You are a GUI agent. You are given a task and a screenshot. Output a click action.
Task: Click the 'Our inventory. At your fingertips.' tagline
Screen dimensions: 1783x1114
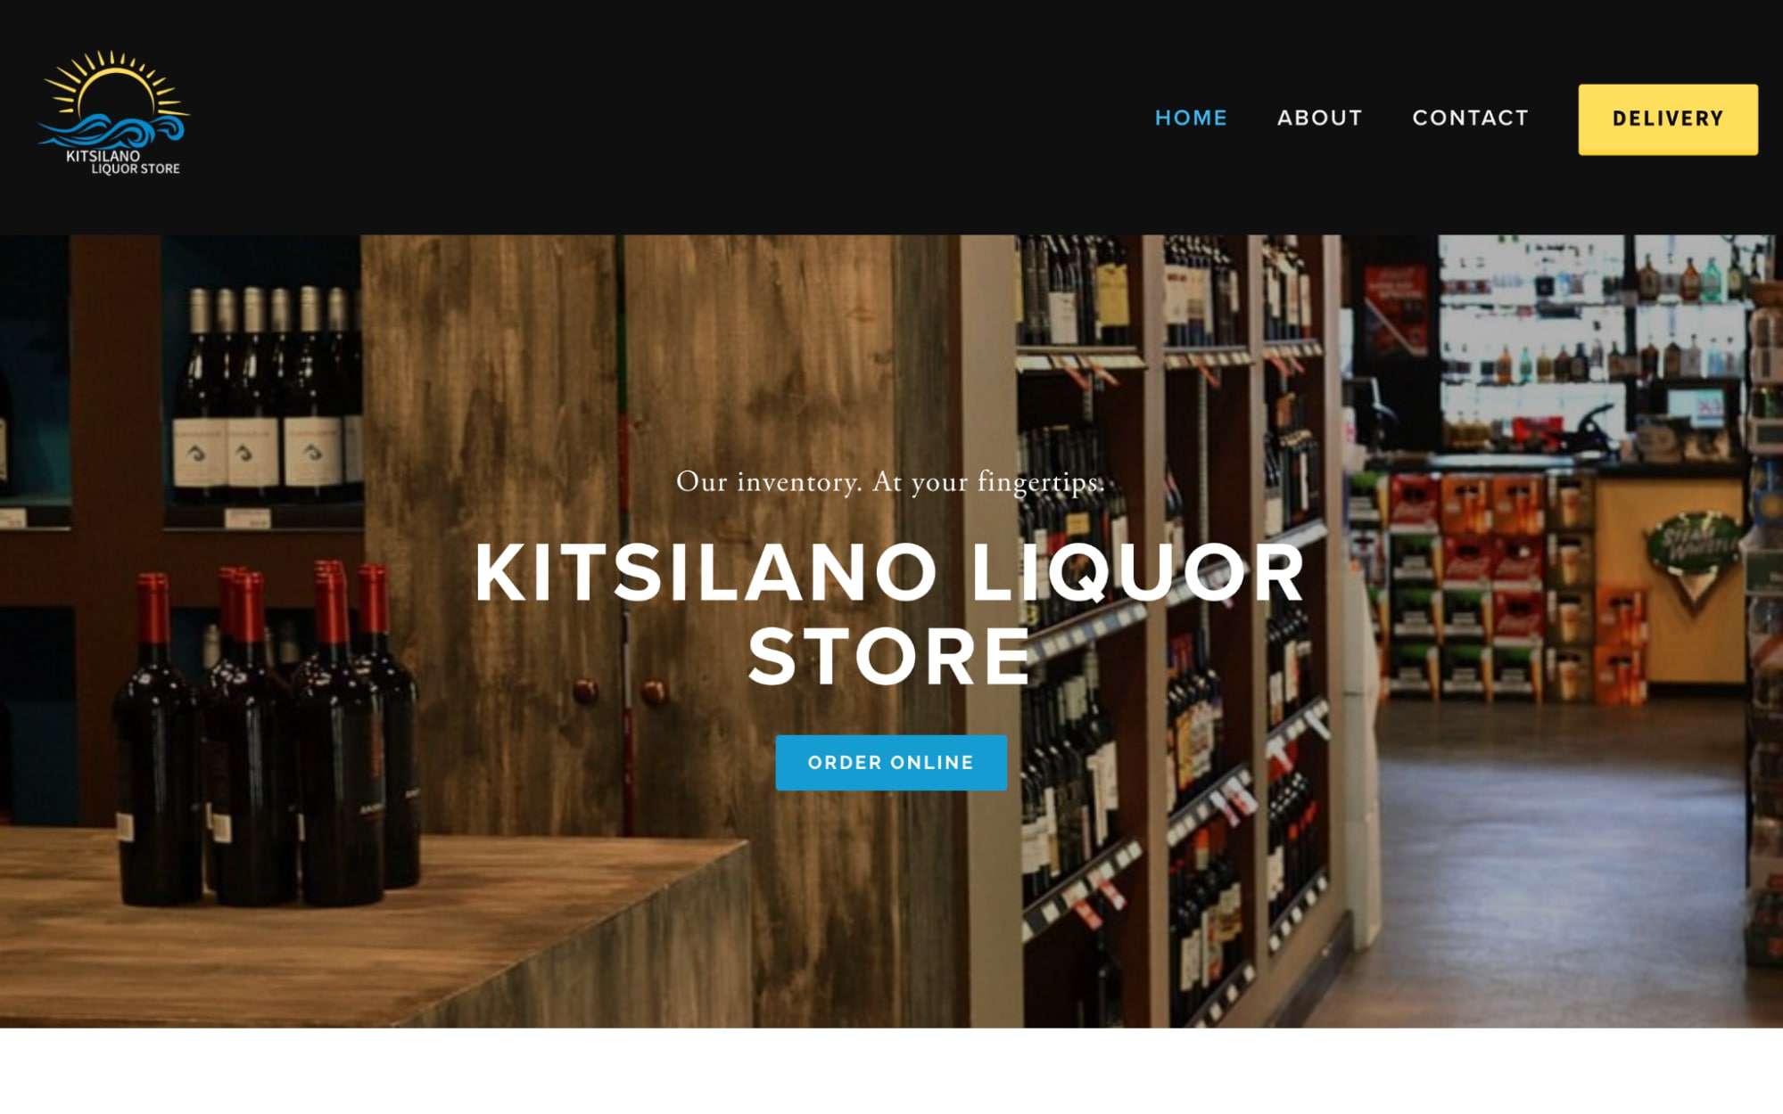point(890,482)
